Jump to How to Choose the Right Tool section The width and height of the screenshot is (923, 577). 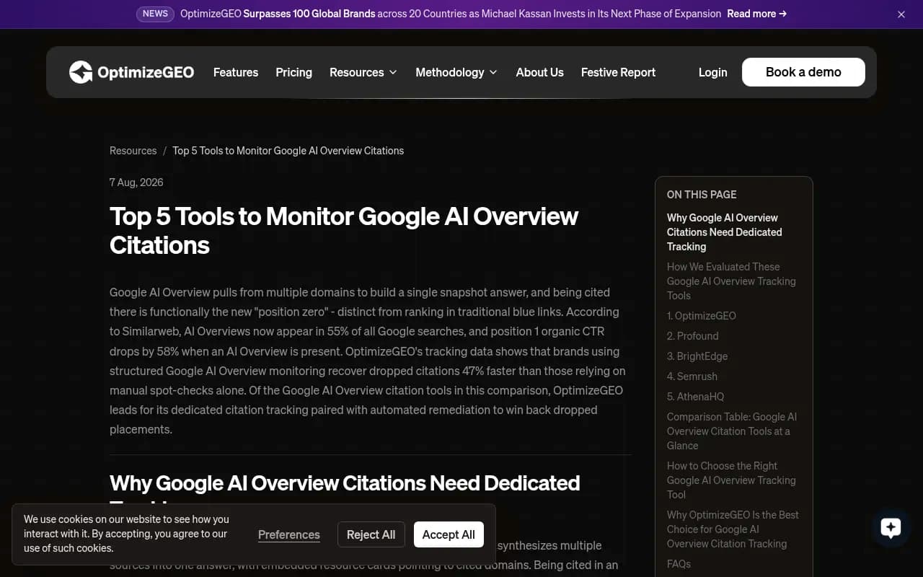tap(731, 480)
